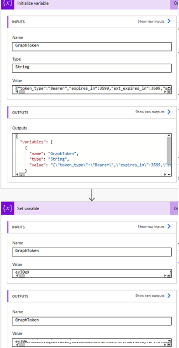Click scroll right arrow in Outputs box
This screenshot has height=348, width=179.
point(165,175)
